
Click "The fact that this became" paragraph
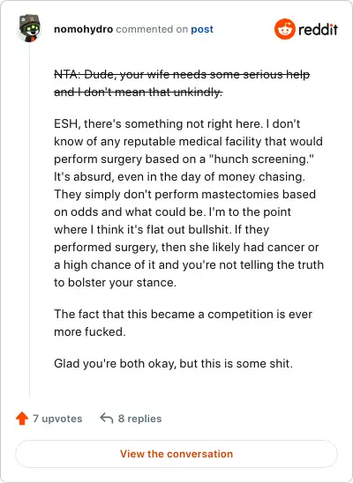pos(184,323)
